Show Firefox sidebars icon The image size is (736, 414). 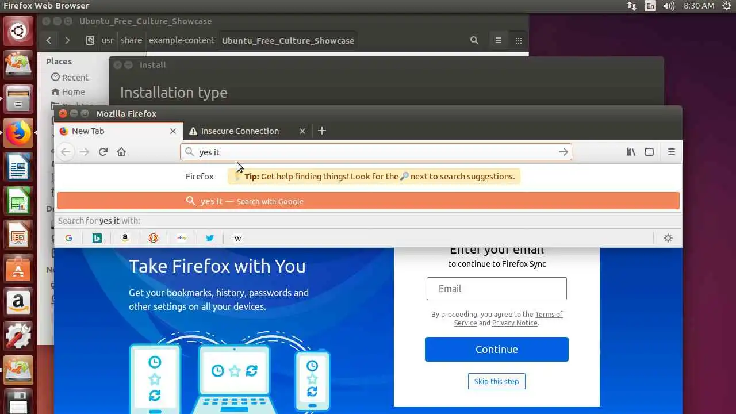click(649, 152)
